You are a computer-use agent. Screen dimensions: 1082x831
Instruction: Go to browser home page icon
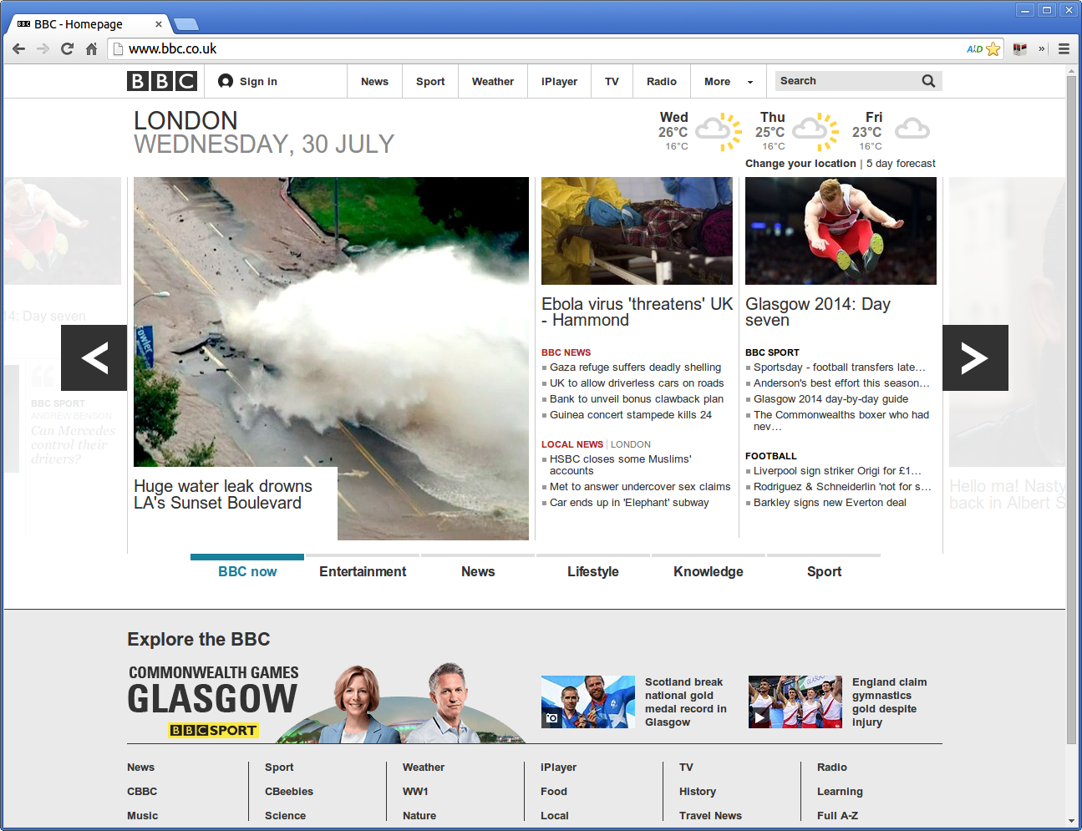[92, 49]
